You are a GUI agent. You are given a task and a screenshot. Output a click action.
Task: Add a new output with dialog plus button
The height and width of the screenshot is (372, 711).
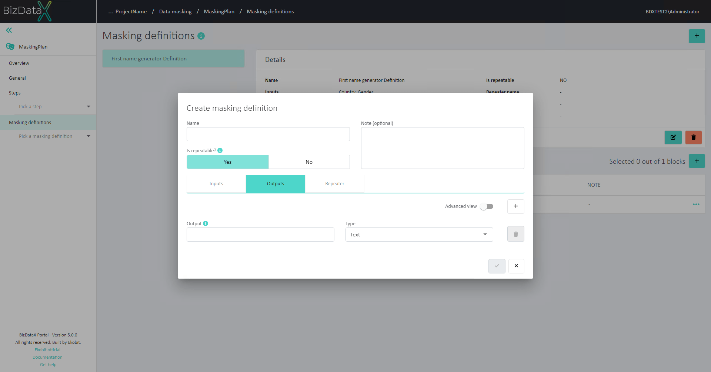(515, 206)
